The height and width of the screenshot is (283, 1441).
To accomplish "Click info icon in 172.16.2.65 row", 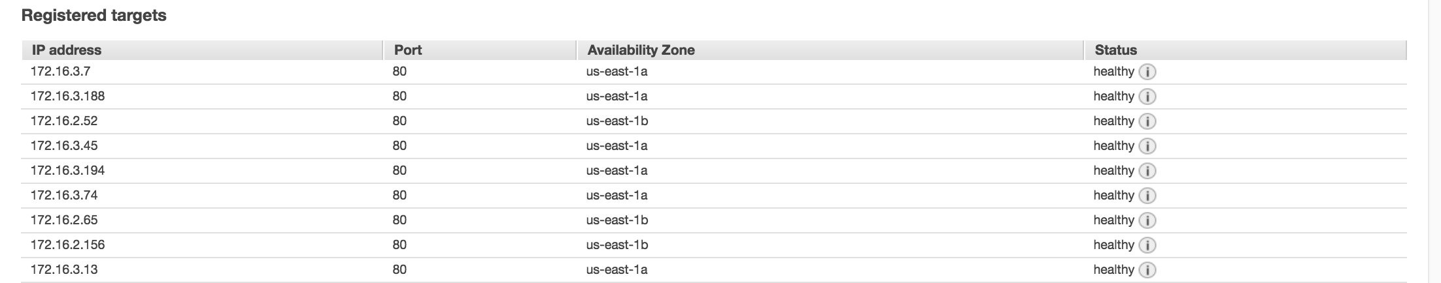I will click(1147, 220).
